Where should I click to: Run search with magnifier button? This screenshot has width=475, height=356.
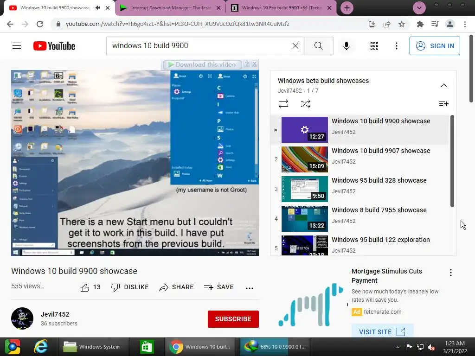(x=319, y=46)
